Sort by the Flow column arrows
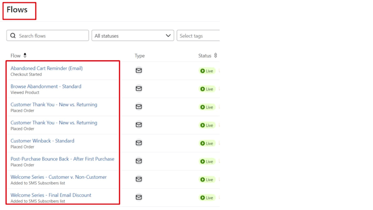Image resolution: width=373 pixels, height=210 pixels. pos(25,55)
